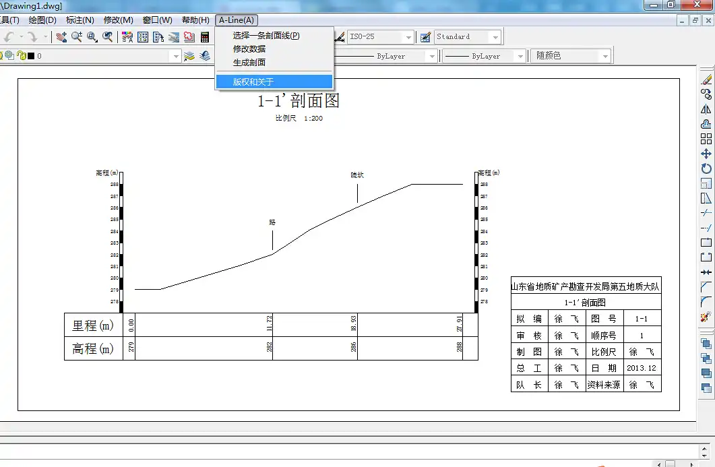Click 版权和关于 menu entry
Screen dimensions: 715x467
point(253,82)
